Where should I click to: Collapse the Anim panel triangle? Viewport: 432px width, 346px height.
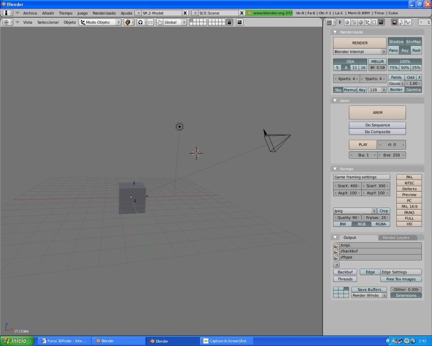coord(335,101)
